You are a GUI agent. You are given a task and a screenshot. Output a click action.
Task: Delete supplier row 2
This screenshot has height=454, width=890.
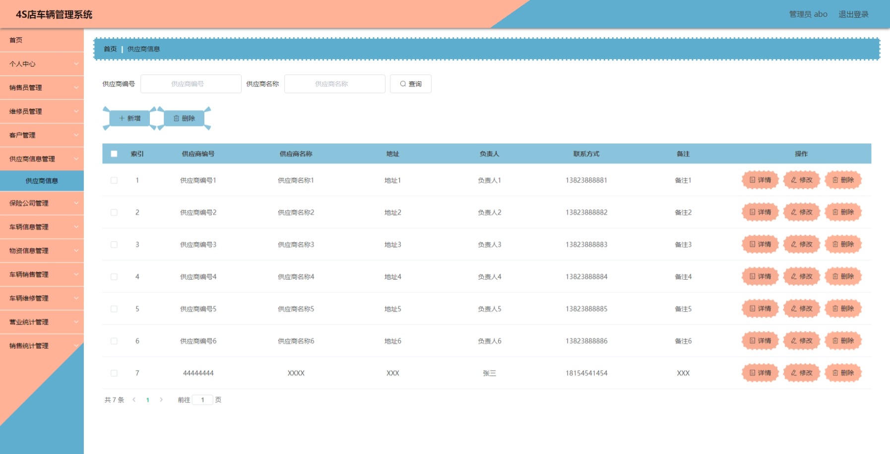pos(843,212)
